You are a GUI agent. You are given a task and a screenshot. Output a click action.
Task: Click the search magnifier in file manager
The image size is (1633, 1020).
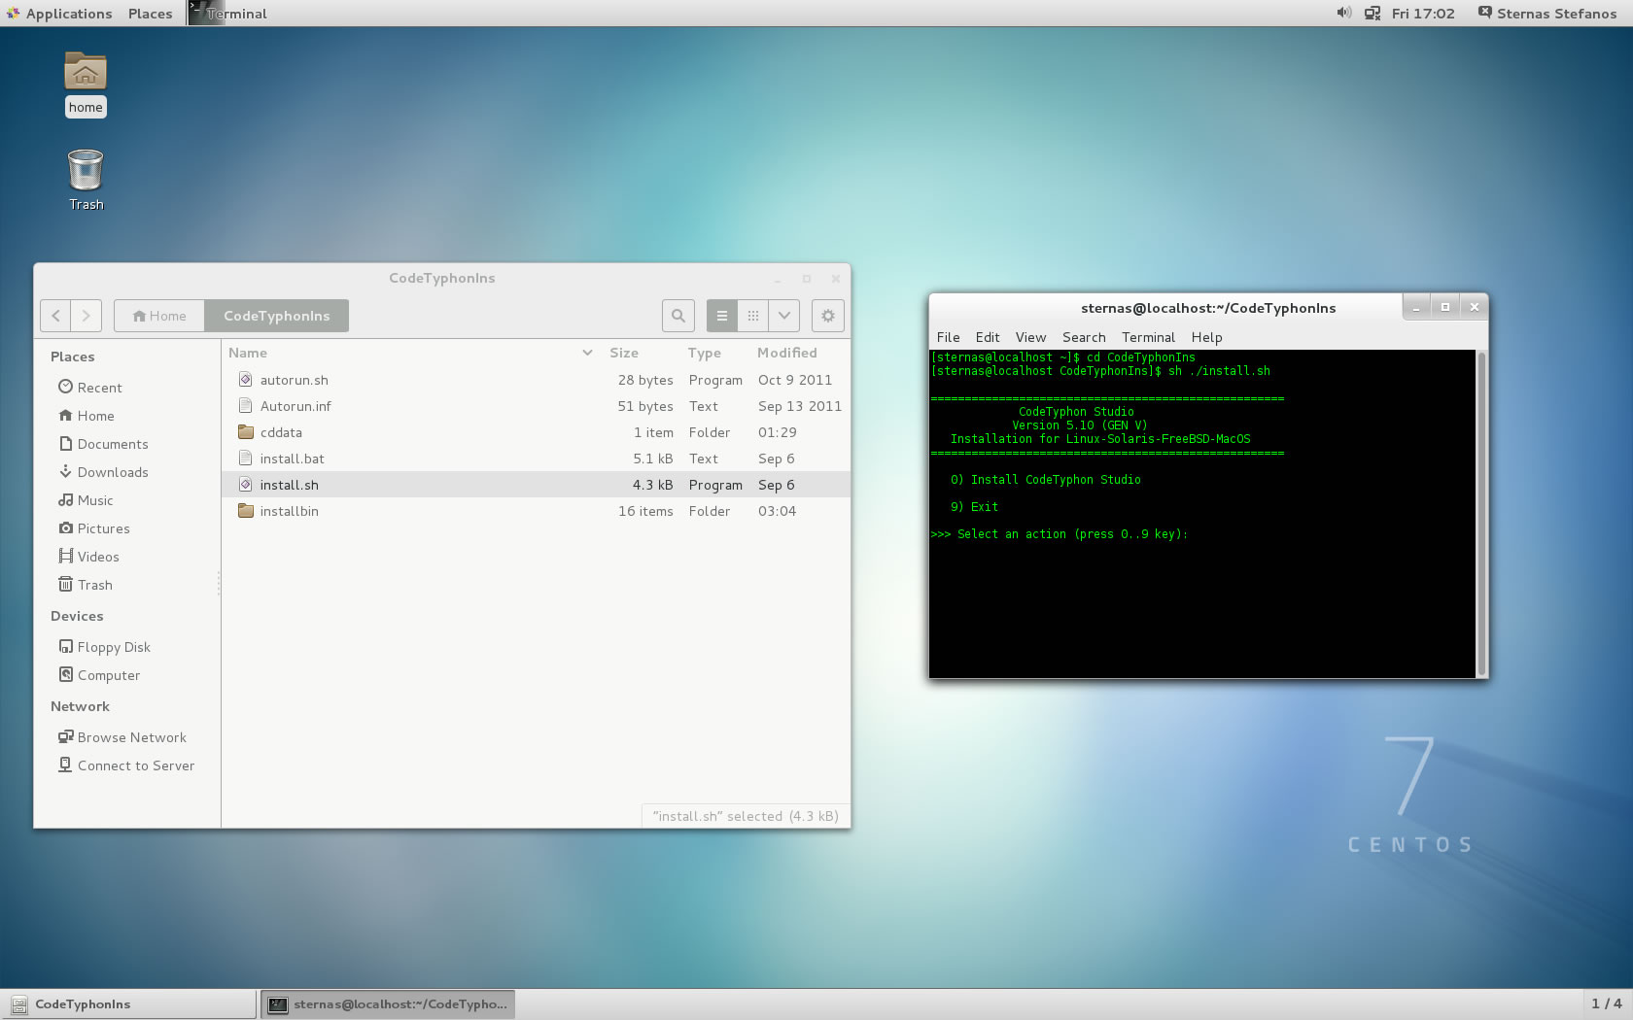(x=678, y=316)
